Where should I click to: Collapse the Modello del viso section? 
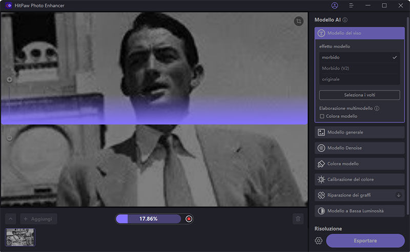360,33
